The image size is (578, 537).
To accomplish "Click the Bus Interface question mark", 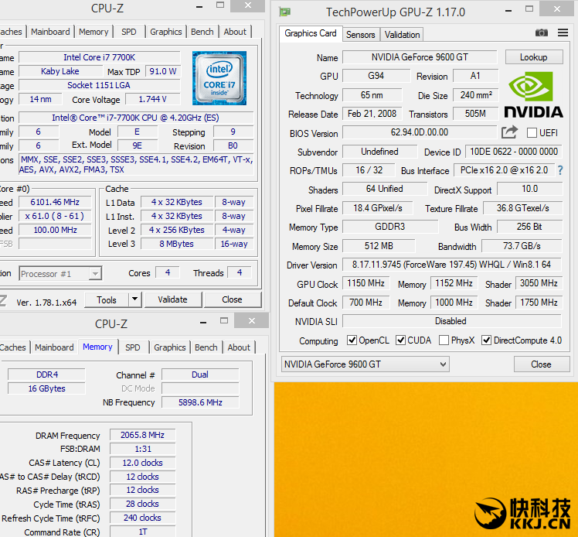I will (560, 170).
